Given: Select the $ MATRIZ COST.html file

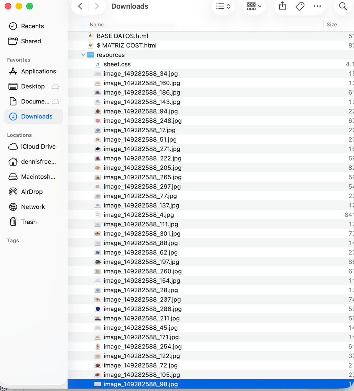Looking at the screenshot, I should click(x=211, y=45).
